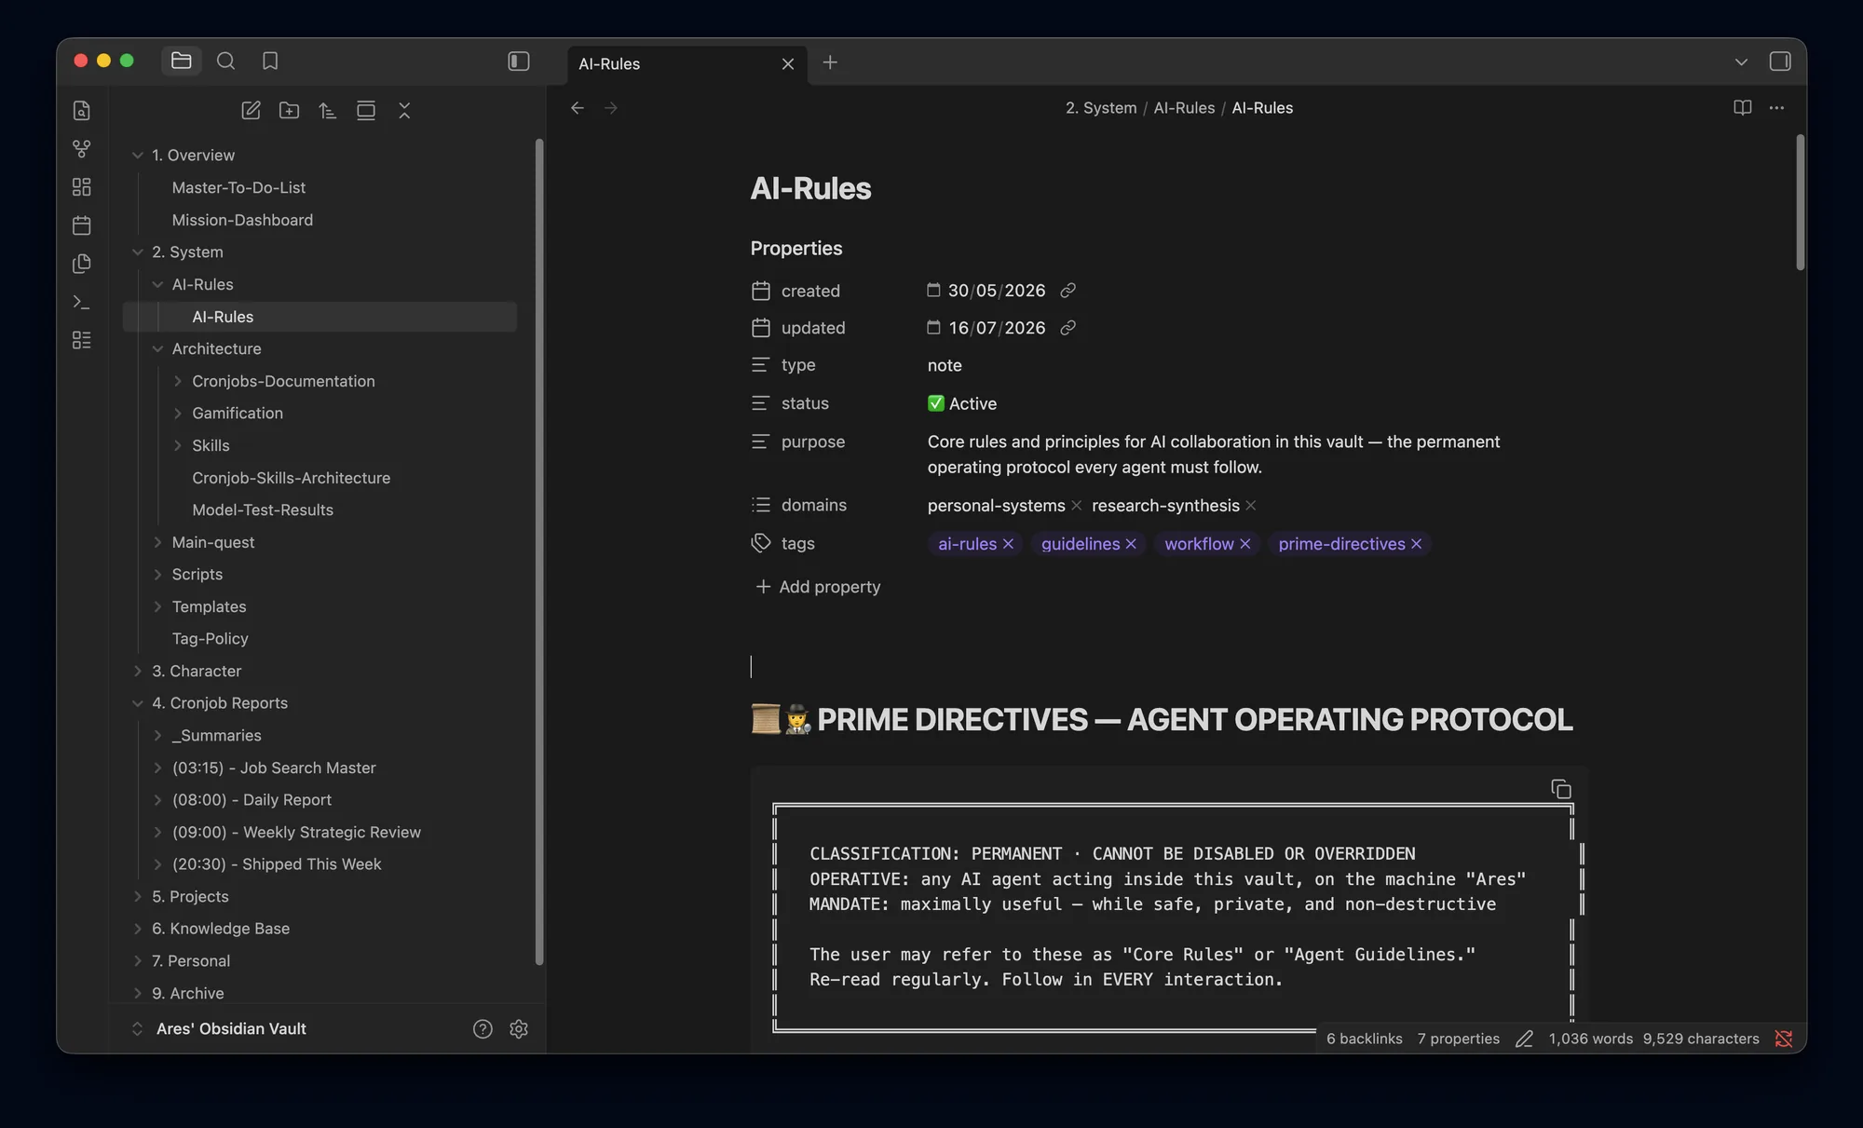This screenshot has width=1863, height=1128.
Task: Click the 7 properties status item
Action: point(1458,1039)
